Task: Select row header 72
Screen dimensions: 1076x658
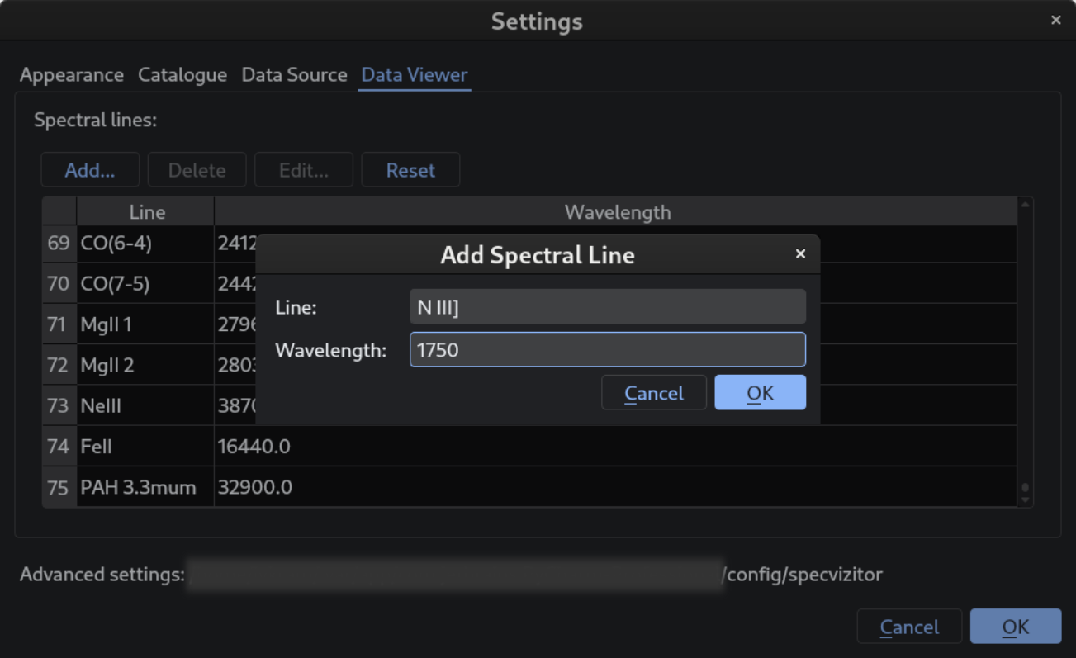Action: coord(59,365)
